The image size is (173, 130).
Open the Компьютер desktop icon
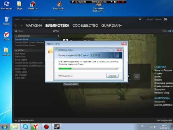pyautogui.click(x=6, y=5)
